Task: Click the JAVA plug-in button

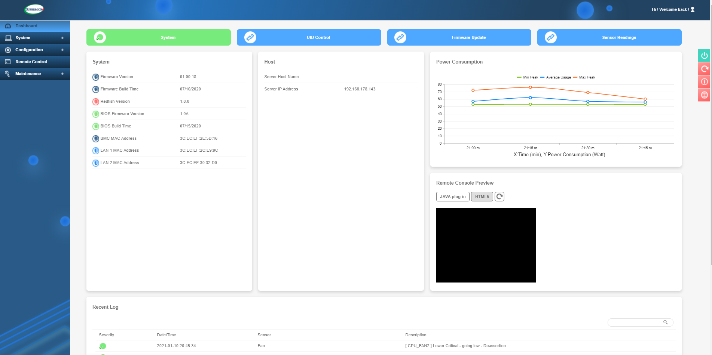Action: click(453, 197)
